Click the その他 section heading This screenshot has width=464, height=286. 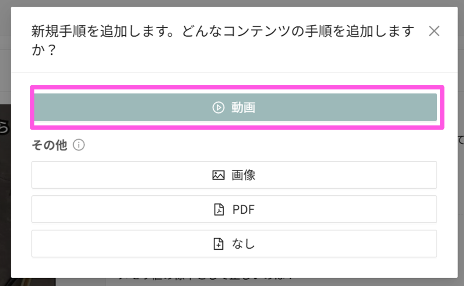[49, 146]
